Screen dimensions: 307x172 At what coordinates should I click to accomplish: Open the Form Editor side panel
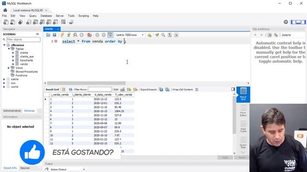coord(243,110)
